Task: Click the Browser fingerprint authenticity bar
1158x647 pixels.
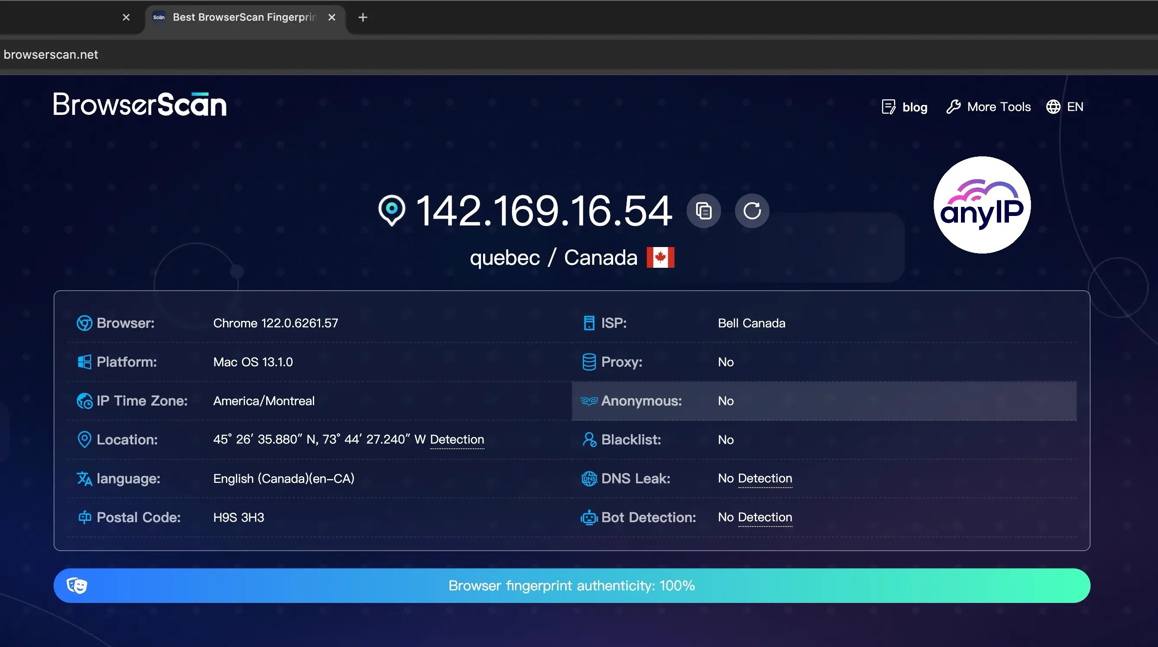Action: [572, 585]
